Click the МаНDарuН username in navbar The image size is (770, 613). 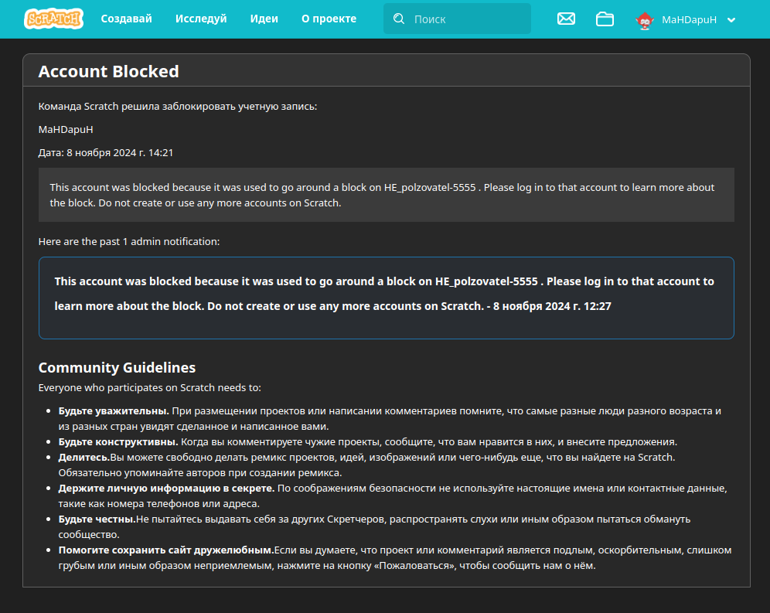pos(689,20)
